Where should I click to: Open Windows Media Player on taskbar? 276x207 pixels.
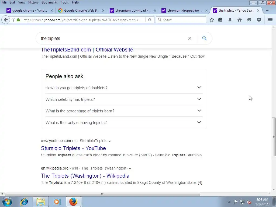pyautogui.click(x=57, y=202)
